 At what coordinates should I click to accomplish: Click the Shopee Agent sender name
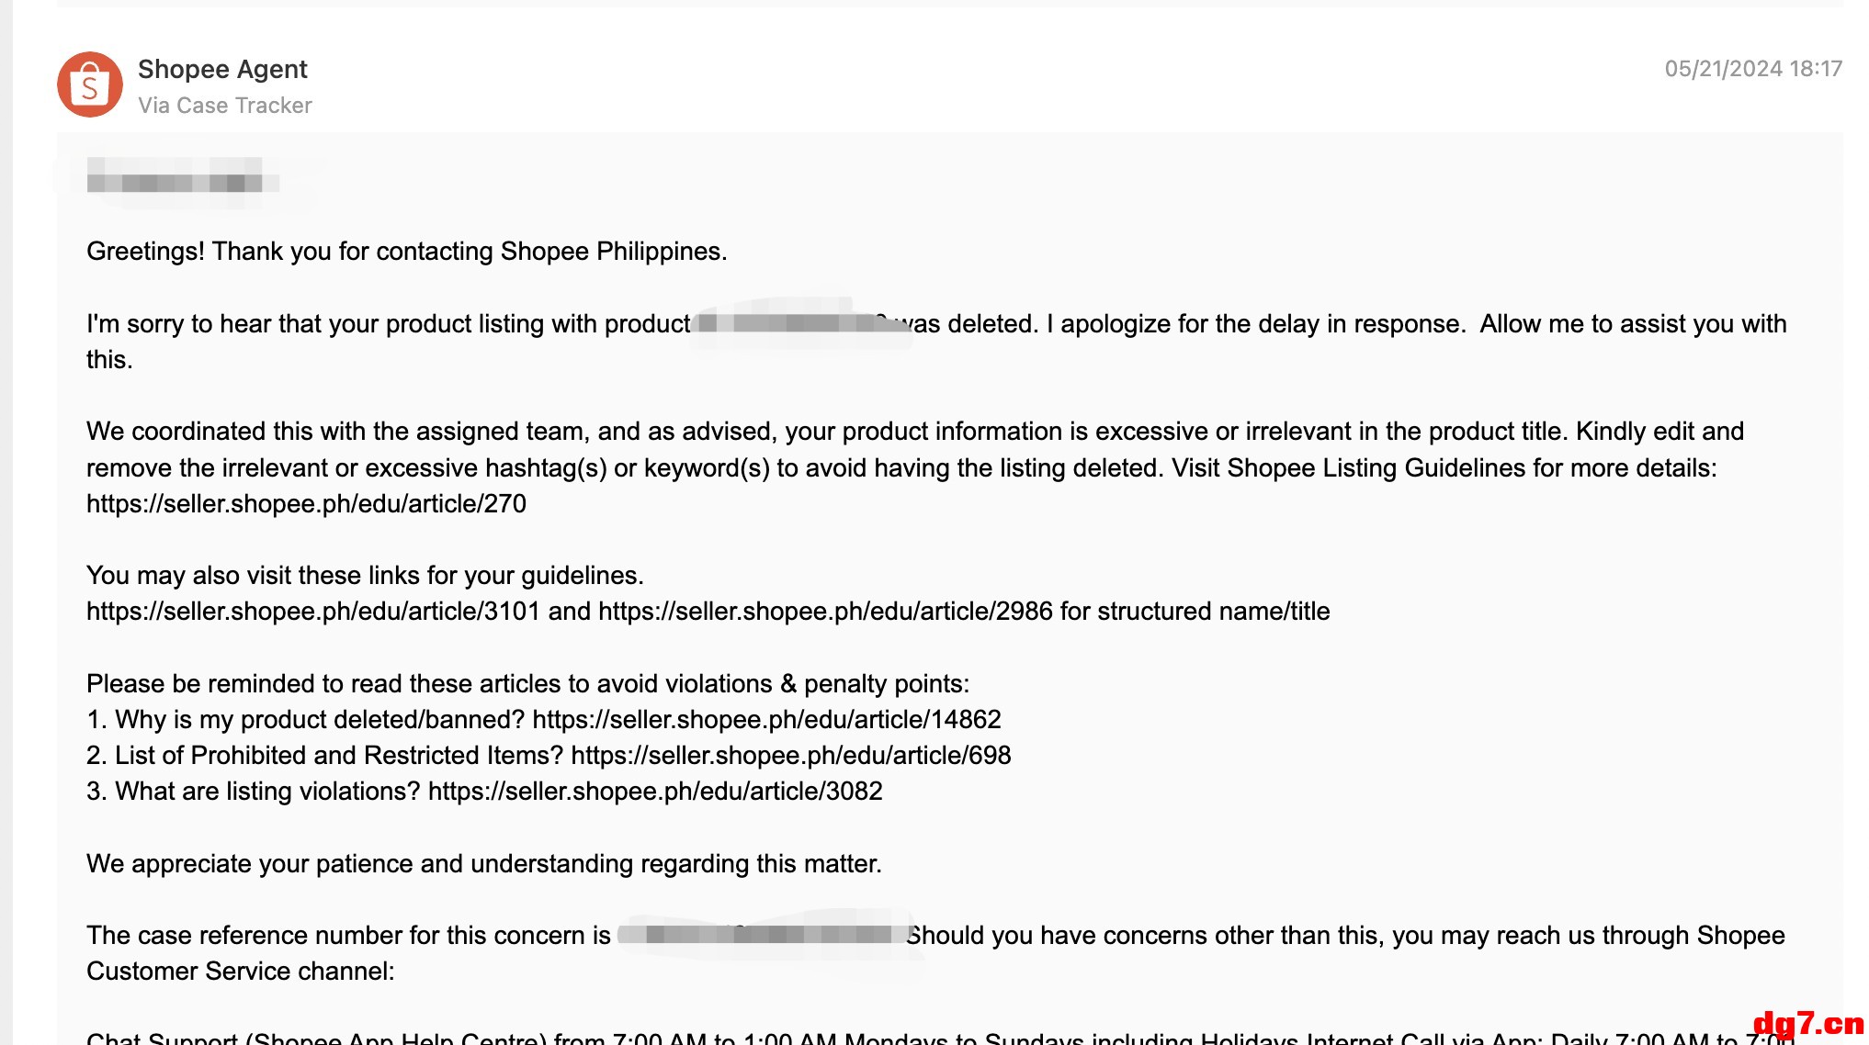(222, 69)
